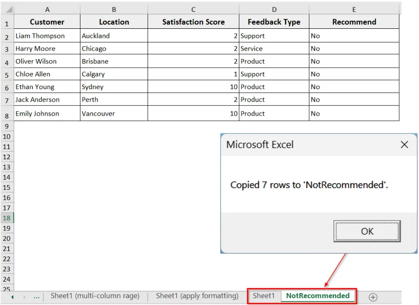Select Oliver Wilson's Product feedback cell
The image size is (419, 305).
click(x=274, y=61)
